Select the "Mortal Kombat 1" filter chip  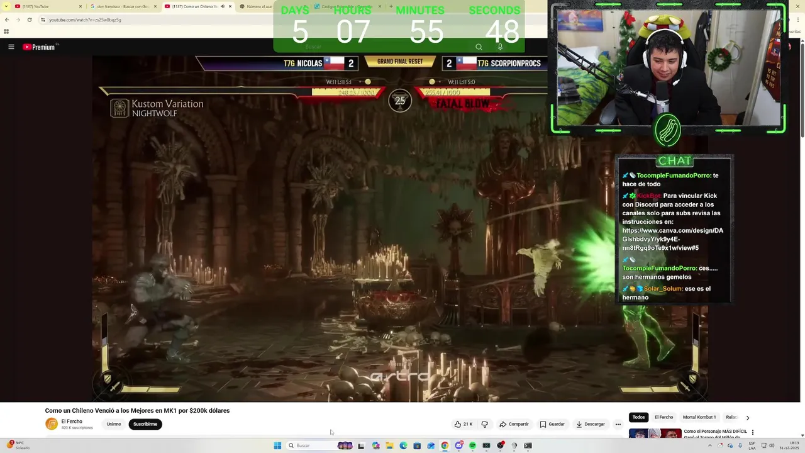[x=699, y=417]
